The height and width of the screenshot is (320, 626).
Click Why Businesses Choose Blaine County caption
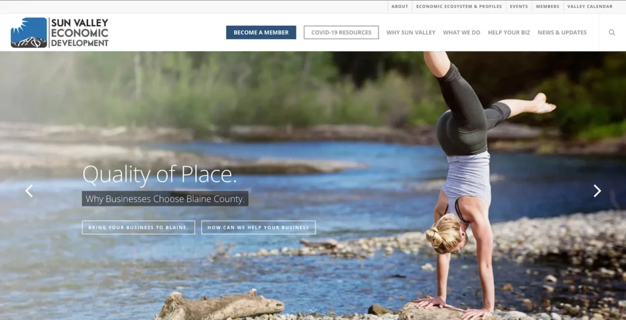click(165, 198)
